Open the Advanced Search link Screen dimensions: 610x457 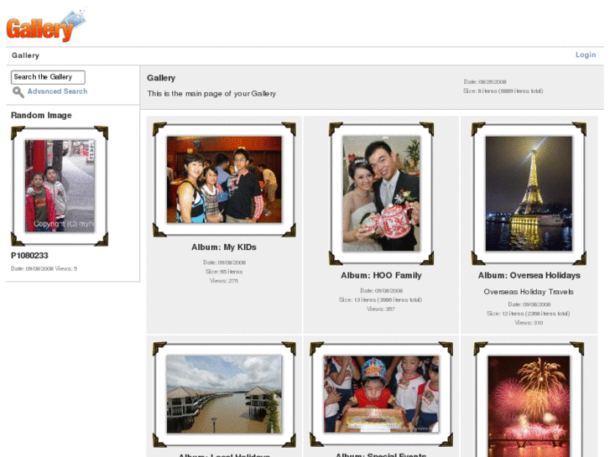pos(57,91)
